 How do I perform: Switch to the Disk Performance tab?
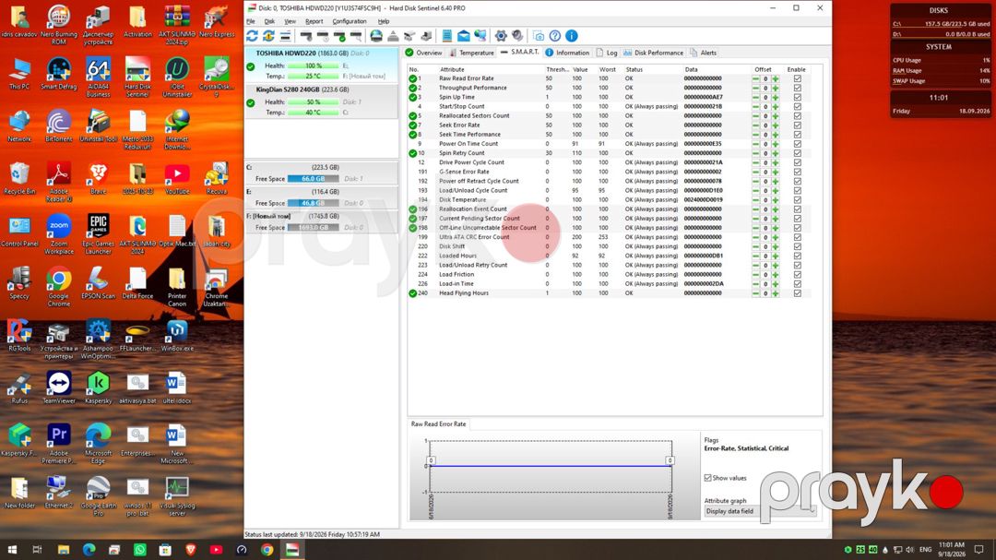click(653, 53)
